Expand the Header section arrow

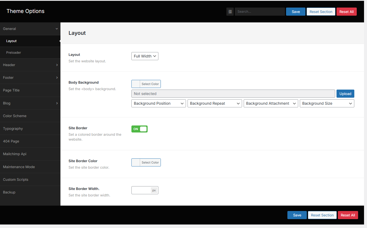57,65
